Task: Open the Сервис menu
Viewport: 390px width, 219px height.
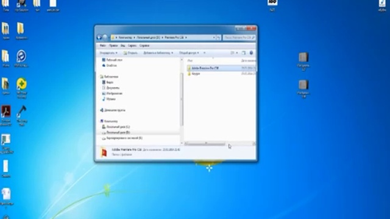Action: (x=132, y=46)
